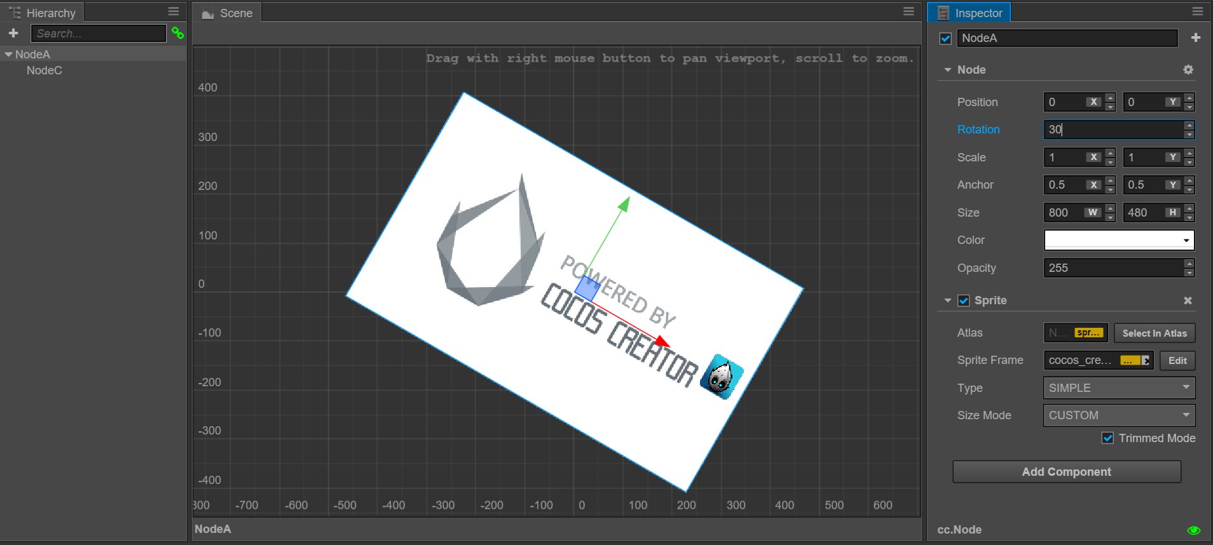This screenshot has width=1213, height=545.
Task: Uncheck the Trimmed Mode checkbox
Action: pos(1107,438)
